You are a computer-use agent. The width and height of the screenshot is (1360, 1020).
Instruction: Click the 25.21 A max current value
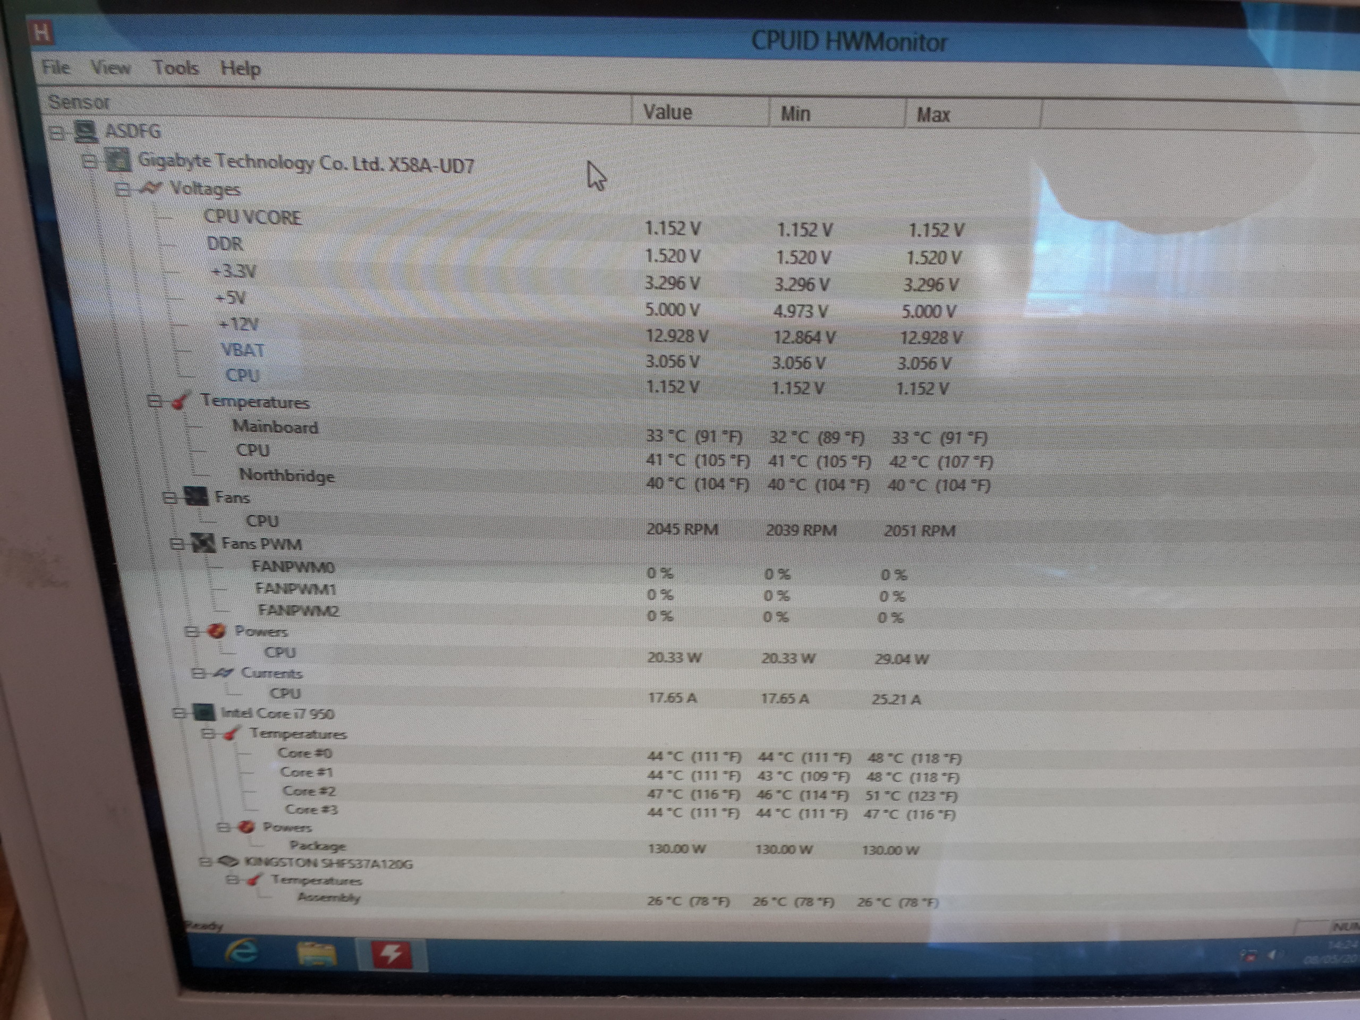[x=896, y=700]
